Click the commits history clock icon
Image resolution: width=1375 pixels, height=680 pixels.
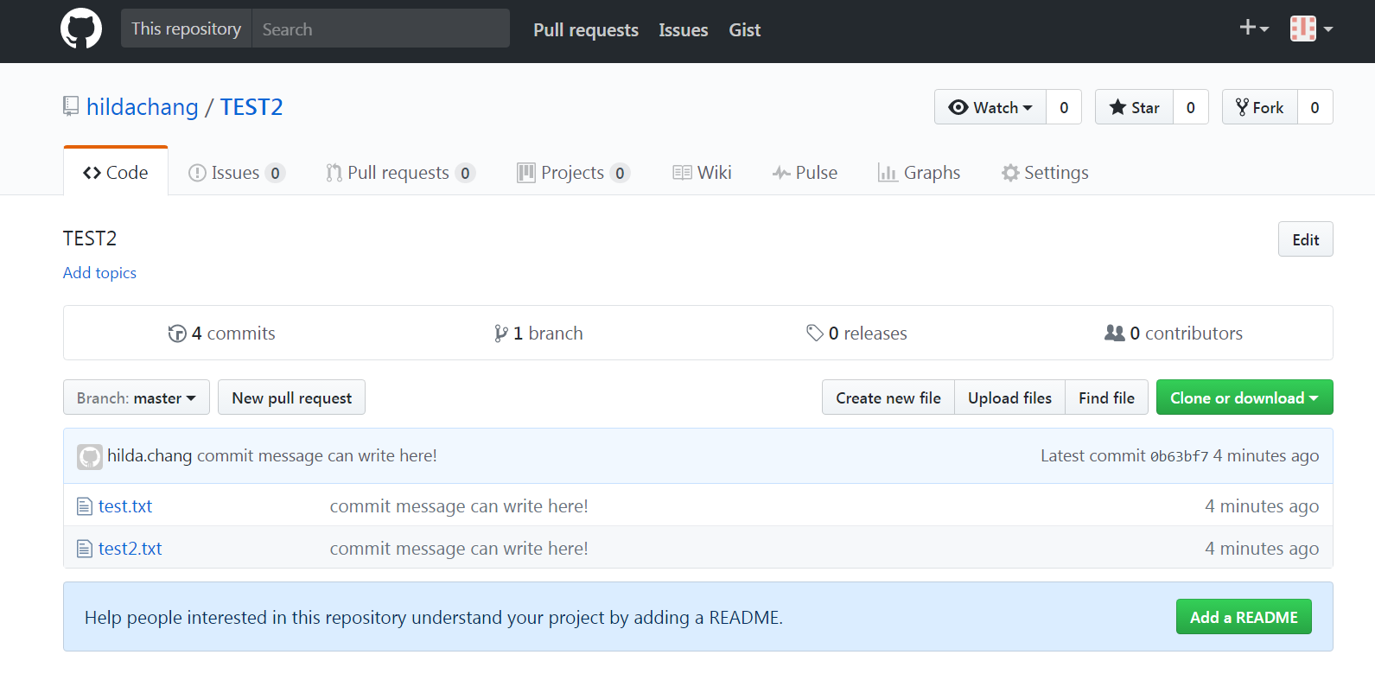[177, 334]
